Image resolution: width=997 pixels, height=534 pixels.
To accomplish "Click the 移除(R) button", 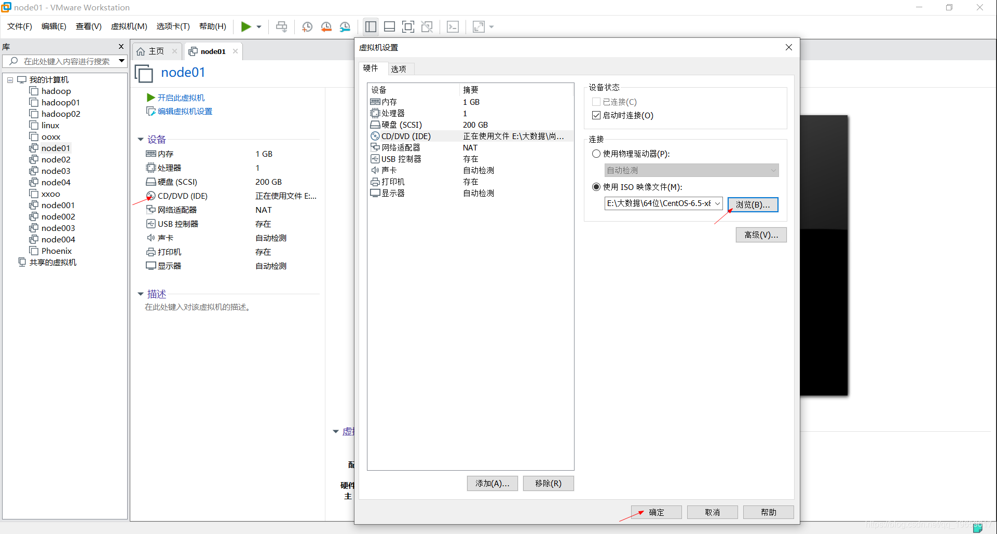I will [549, 483].
